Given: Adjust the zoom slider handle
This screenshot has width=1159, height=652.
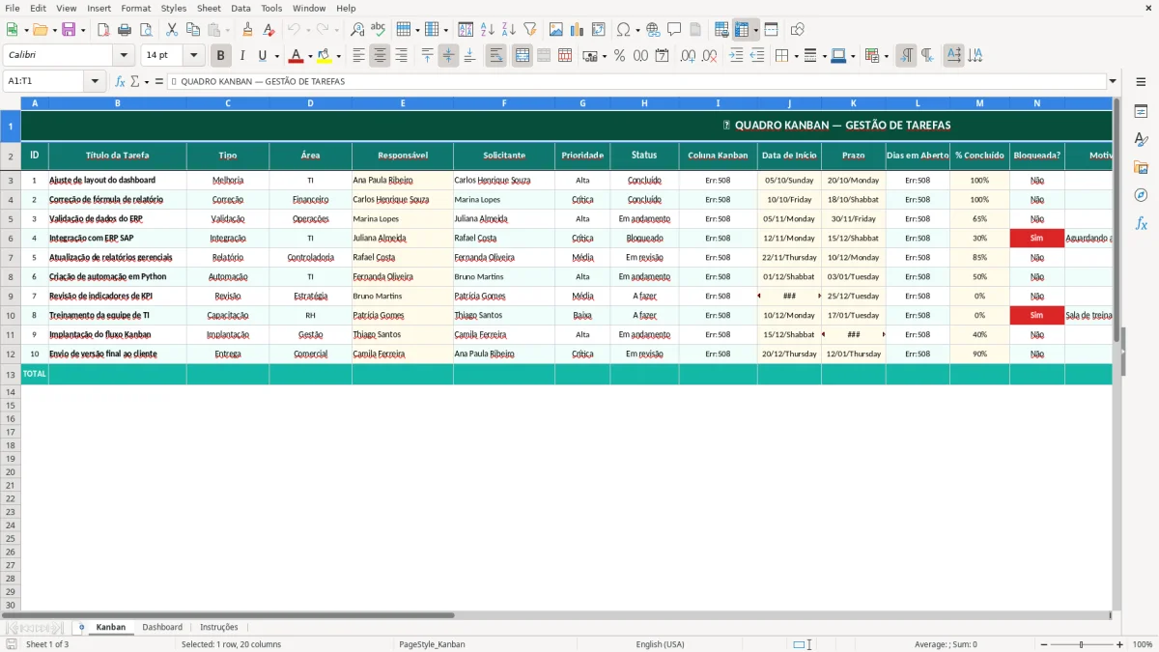Looking at the screenshot, I should (1081, 644).
